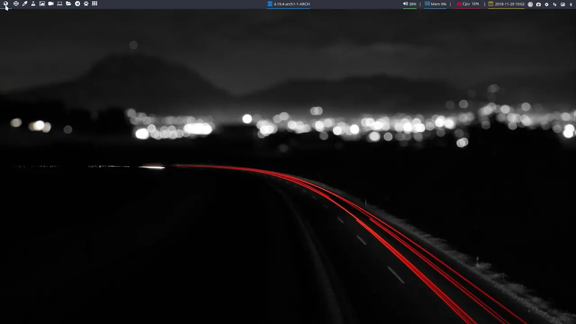Select the eyedropper color picker icon
This screenshot has width=576, height=324.
25,4
